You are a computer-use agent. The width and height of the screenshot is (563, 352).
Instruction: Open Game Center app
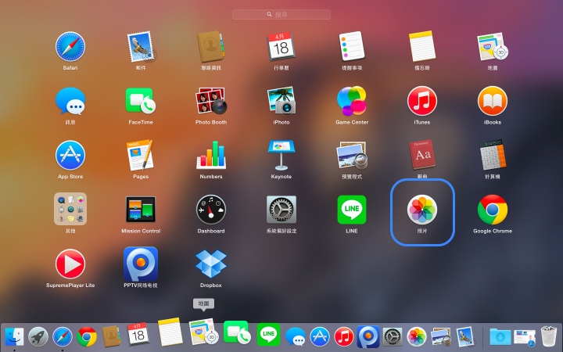click(352, 101)
